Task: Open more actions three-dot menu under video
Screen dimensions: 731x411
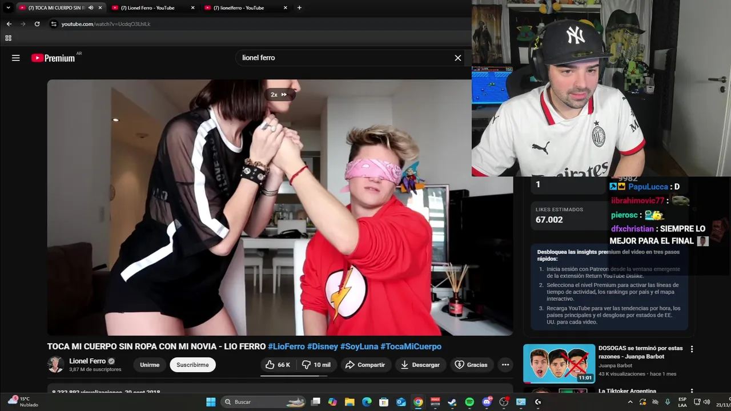Action: (x=505, y=365)
